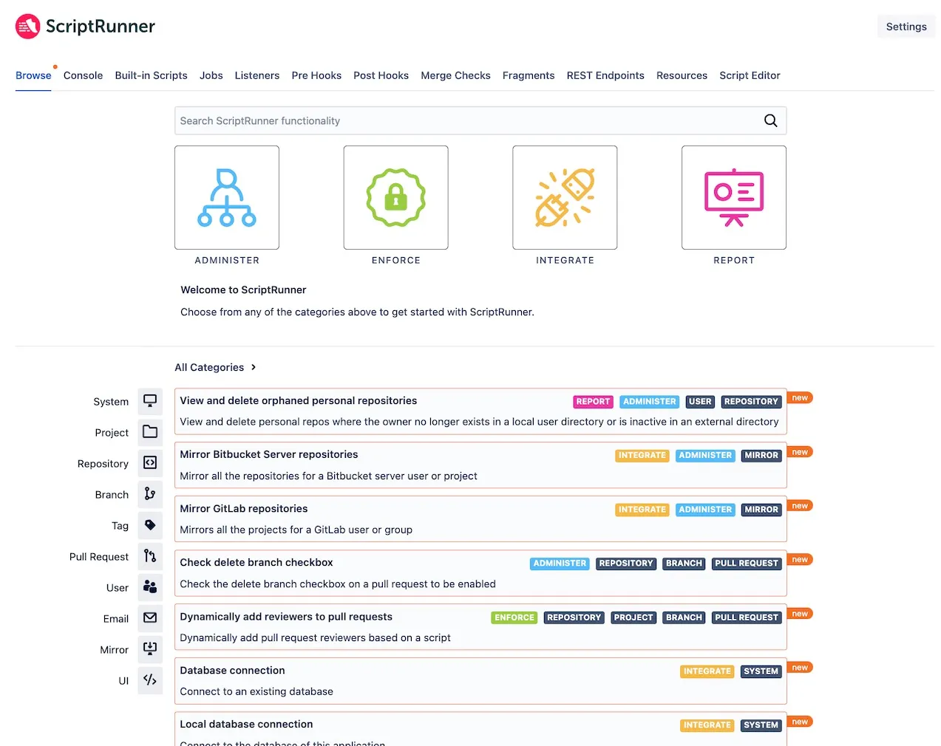Image resolution: width=941 pixels, height=746 pixels.
Task: Filter by Pull Request icon
Action: coord(150,556)
